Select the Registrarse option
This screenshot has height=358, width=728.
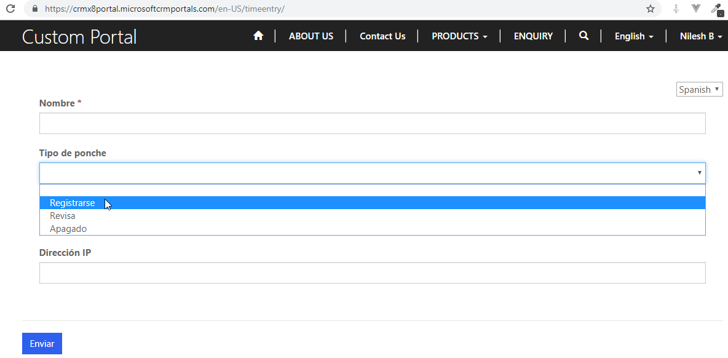coord(73,203)
